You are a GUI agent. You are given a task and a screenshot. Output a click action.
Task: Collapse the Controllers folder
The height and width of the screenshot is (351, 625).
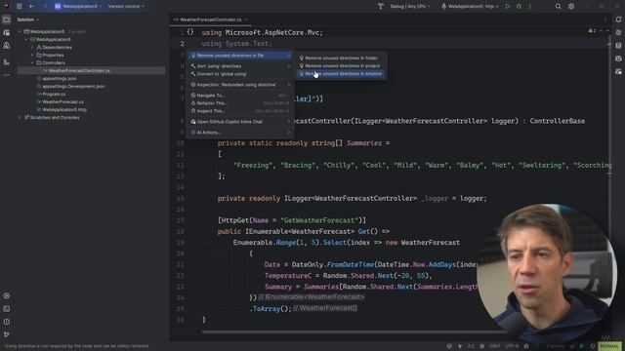[32, 62]
